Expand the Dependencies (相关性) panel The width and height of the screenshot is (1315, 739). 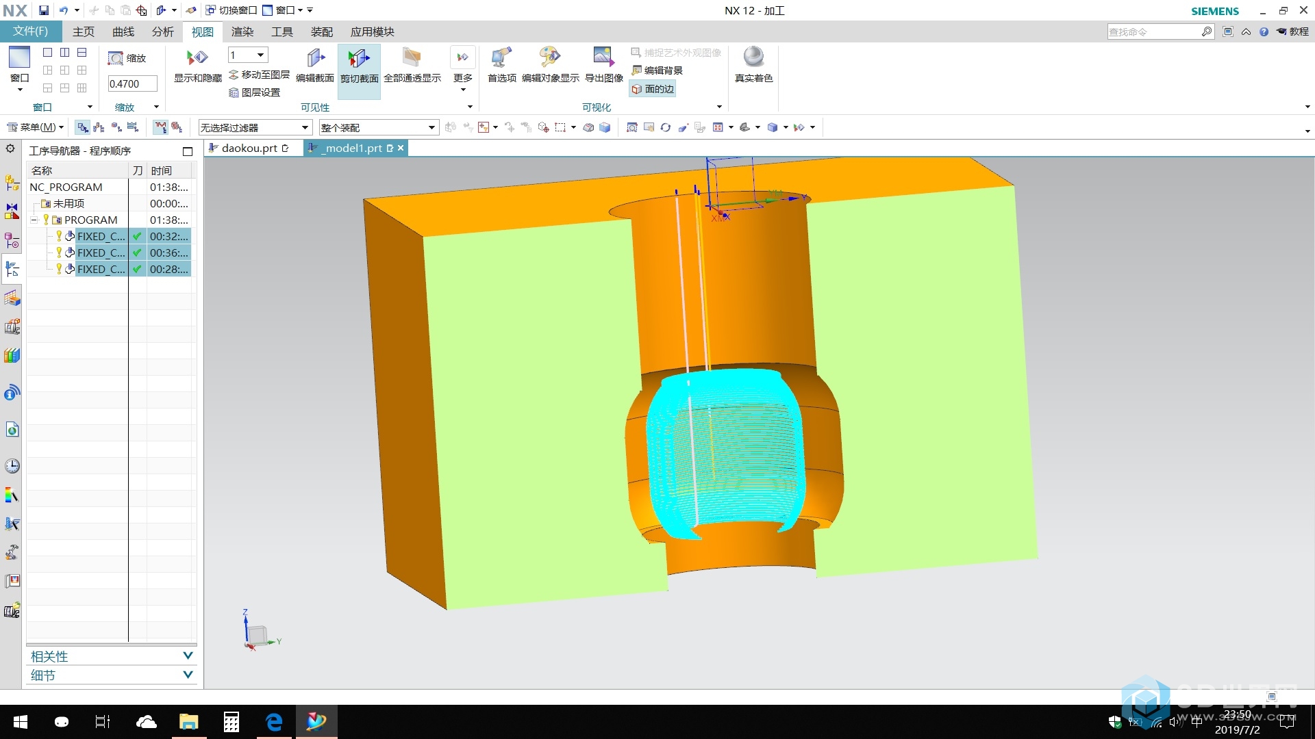[x=188, y=656]
